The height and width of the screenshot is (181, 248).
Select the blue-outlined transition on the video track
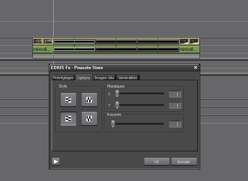(74, 42)
